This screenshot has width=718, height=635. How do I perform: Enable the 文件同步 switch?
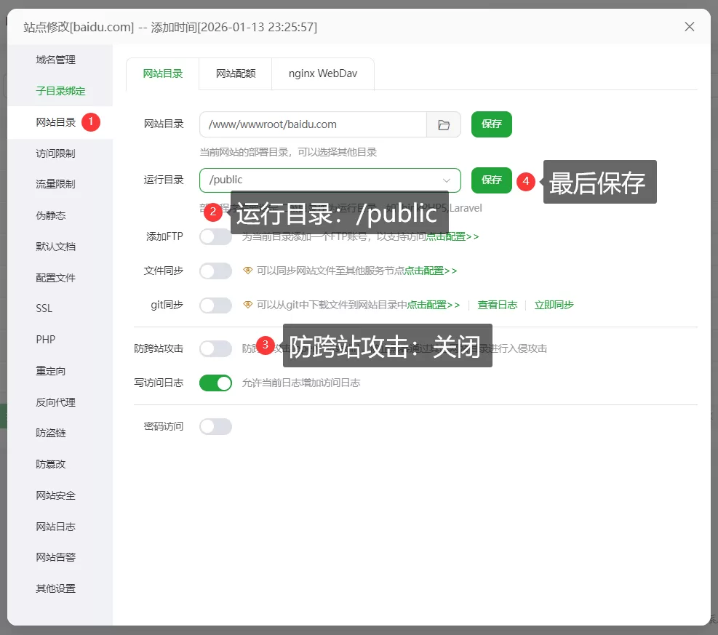215,270
